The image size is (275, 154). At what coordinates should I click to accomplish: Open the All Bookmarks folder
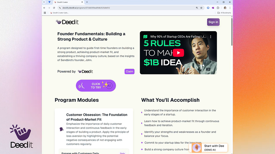pos(224,13)
